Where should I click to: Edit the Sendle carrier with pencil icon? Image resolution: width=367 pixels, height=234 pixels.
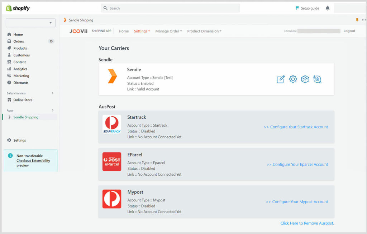[x=281, y=79]
